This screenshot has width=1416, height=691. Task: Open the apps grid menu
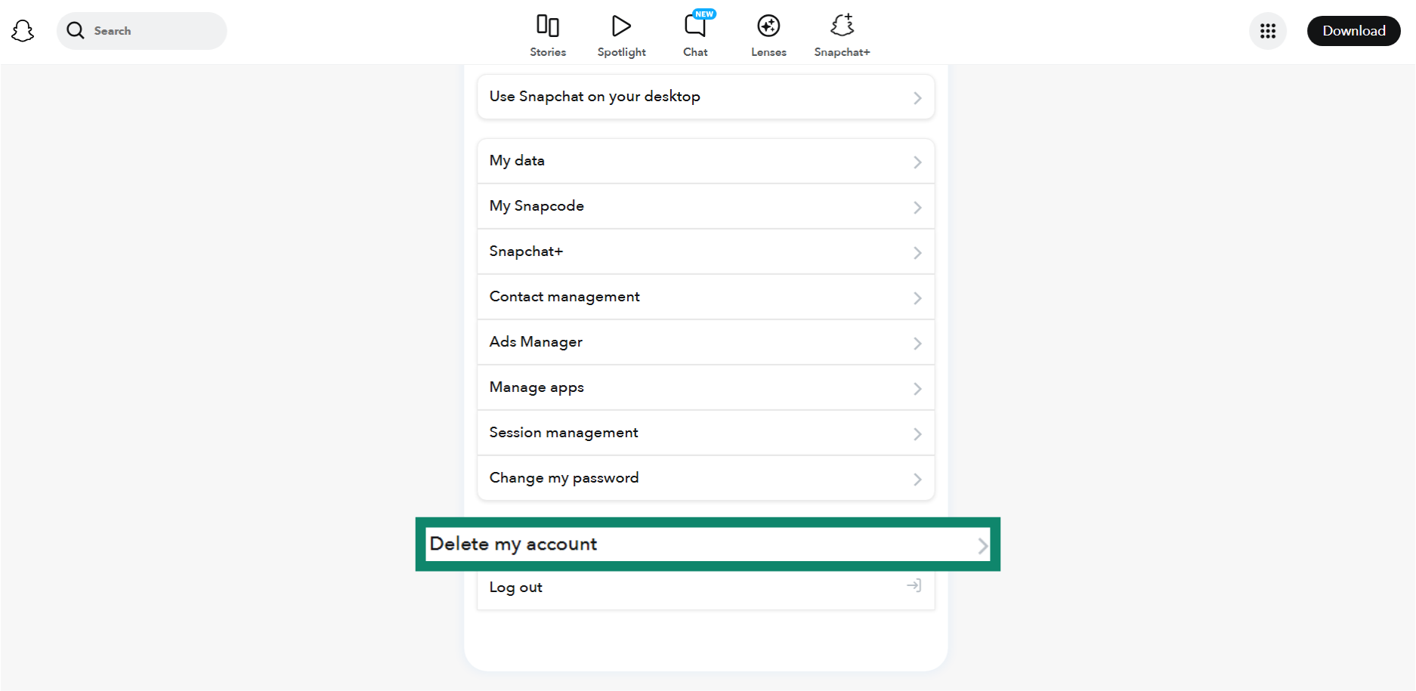[x=1268, y=31]
